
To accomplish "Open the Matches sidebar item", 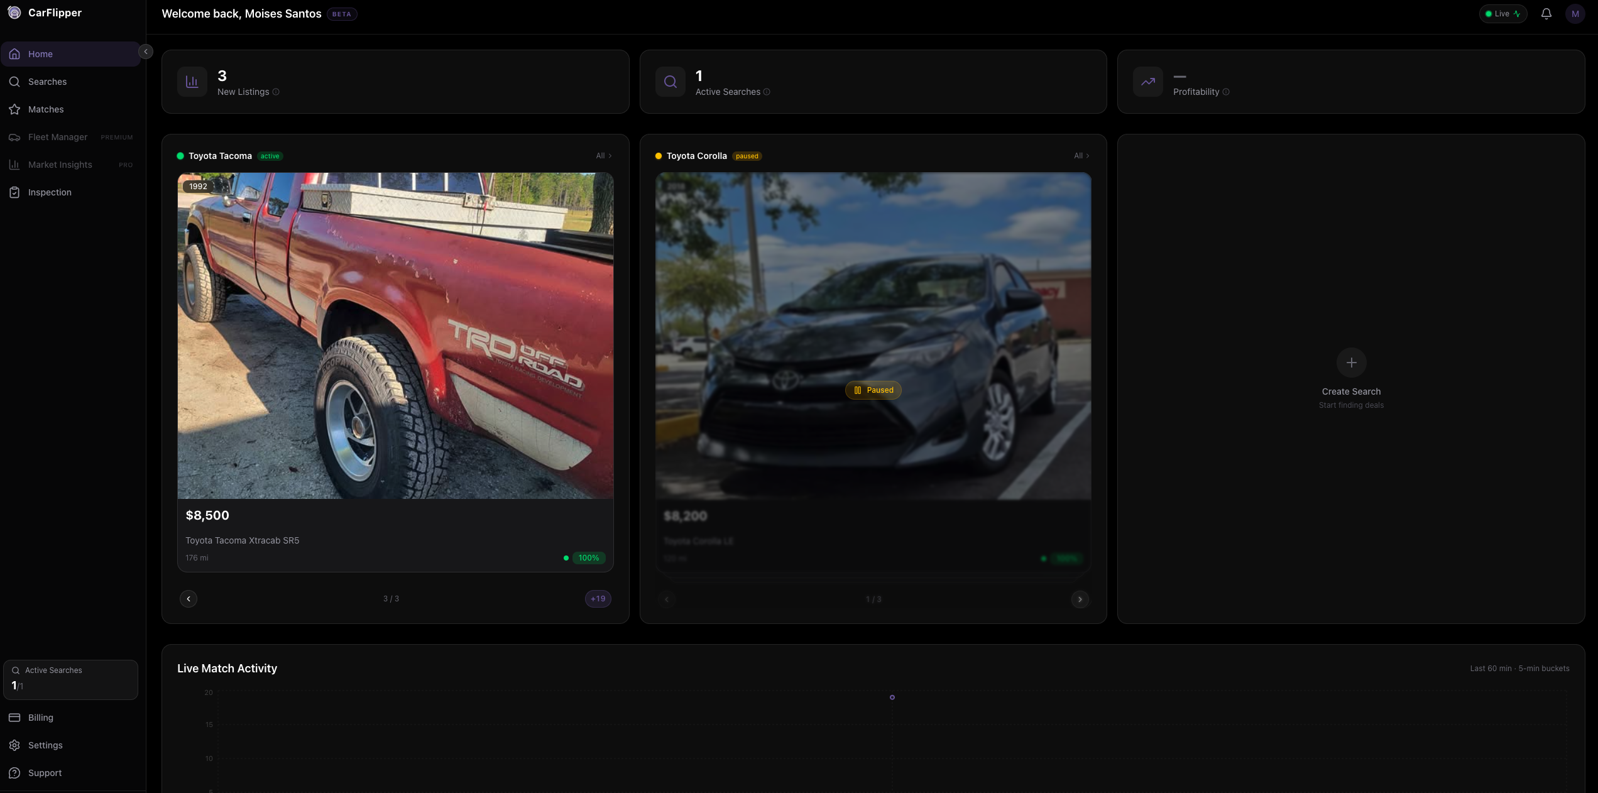I will [x=46, y=109].
